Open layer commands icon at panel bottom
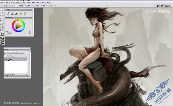This screenshot has width=173, height=106. click(x=5, y=74)
